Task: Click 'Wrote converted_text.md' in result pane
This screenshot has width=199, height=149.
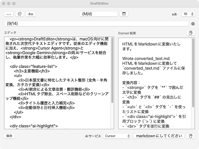Action: click(x=146, y=59)
